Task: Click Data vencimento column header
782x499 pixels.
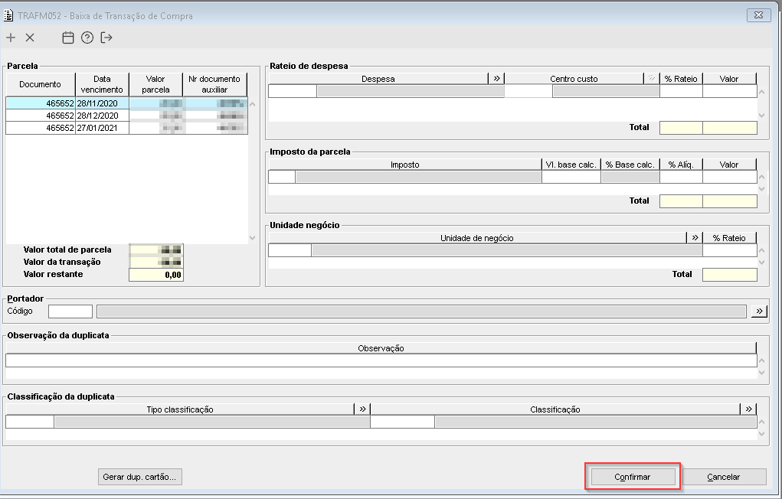Action: (102, 84)
